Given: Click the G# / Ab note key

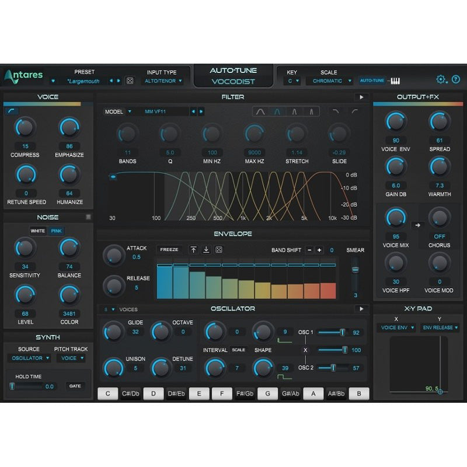Looking at the screenshot, I should click(x=290, y=393).
